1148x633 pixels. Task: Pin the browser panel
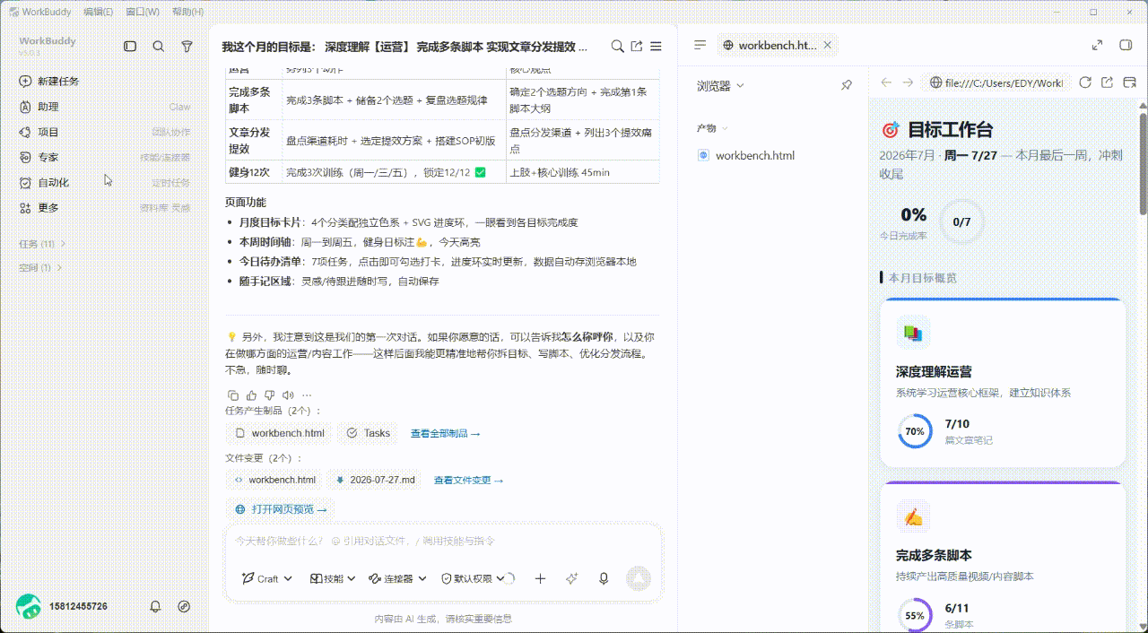point(847,85)
